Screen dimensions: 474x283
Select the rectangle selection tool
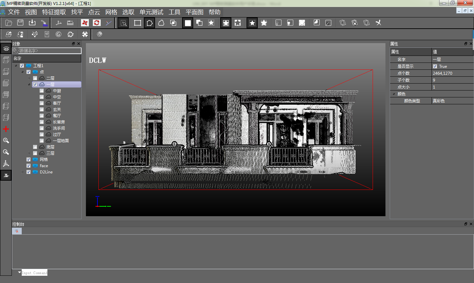[138, 23]
